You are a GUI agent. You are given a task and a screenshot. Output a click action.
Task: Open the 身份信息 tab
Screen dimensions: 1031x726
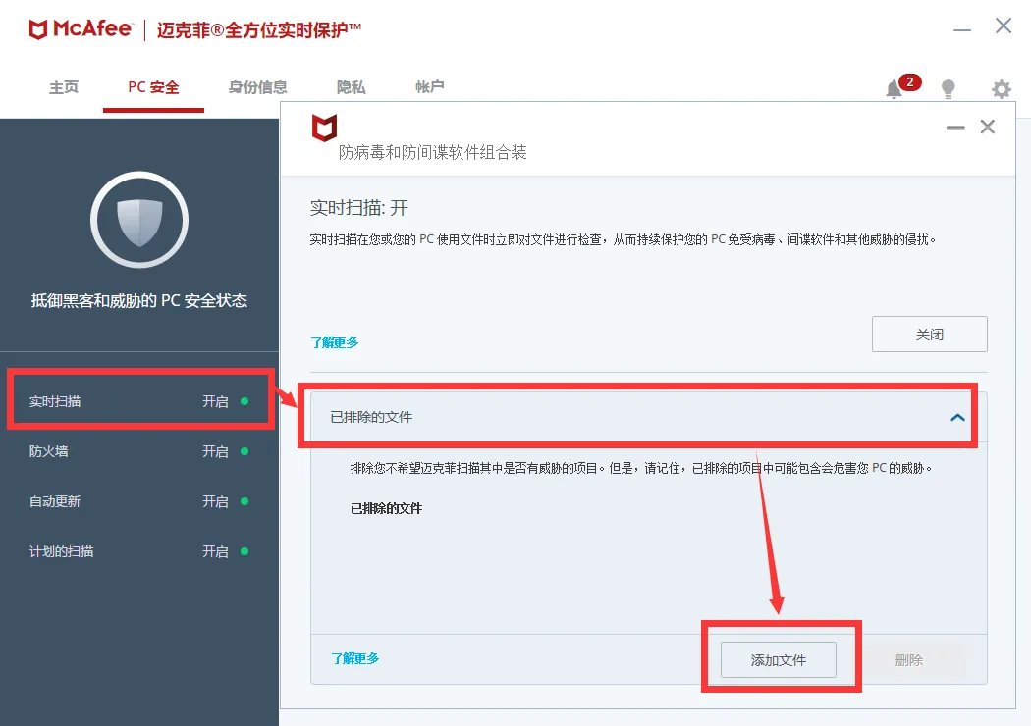[x=257, y=87]
